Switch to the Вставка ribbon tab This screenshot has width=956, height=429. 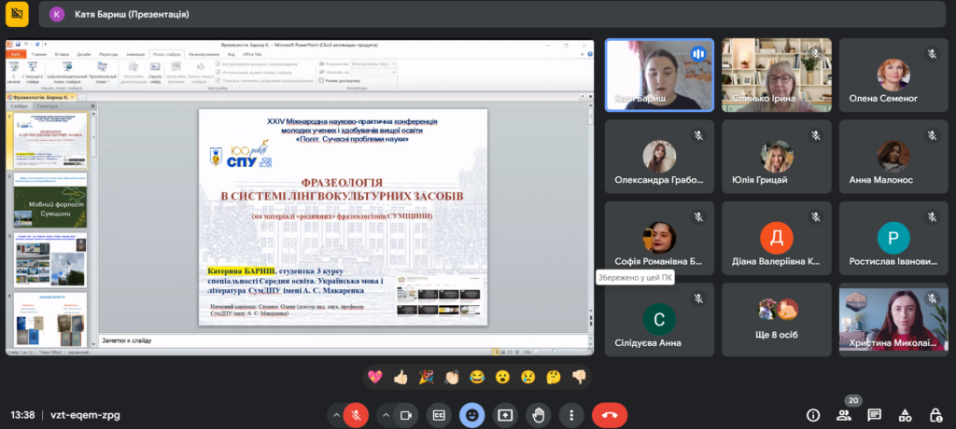click(x=62, y=54)
